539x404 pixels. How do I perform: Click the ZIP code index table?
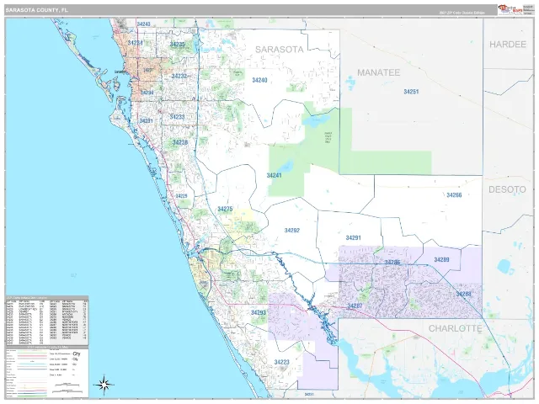(47, 321)
